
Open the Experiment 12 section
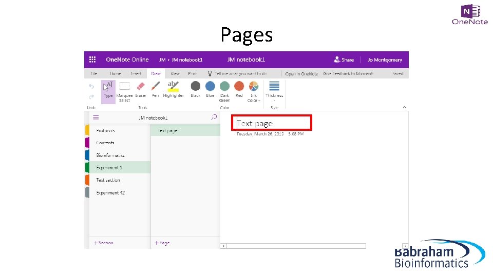tap(120, 192)
